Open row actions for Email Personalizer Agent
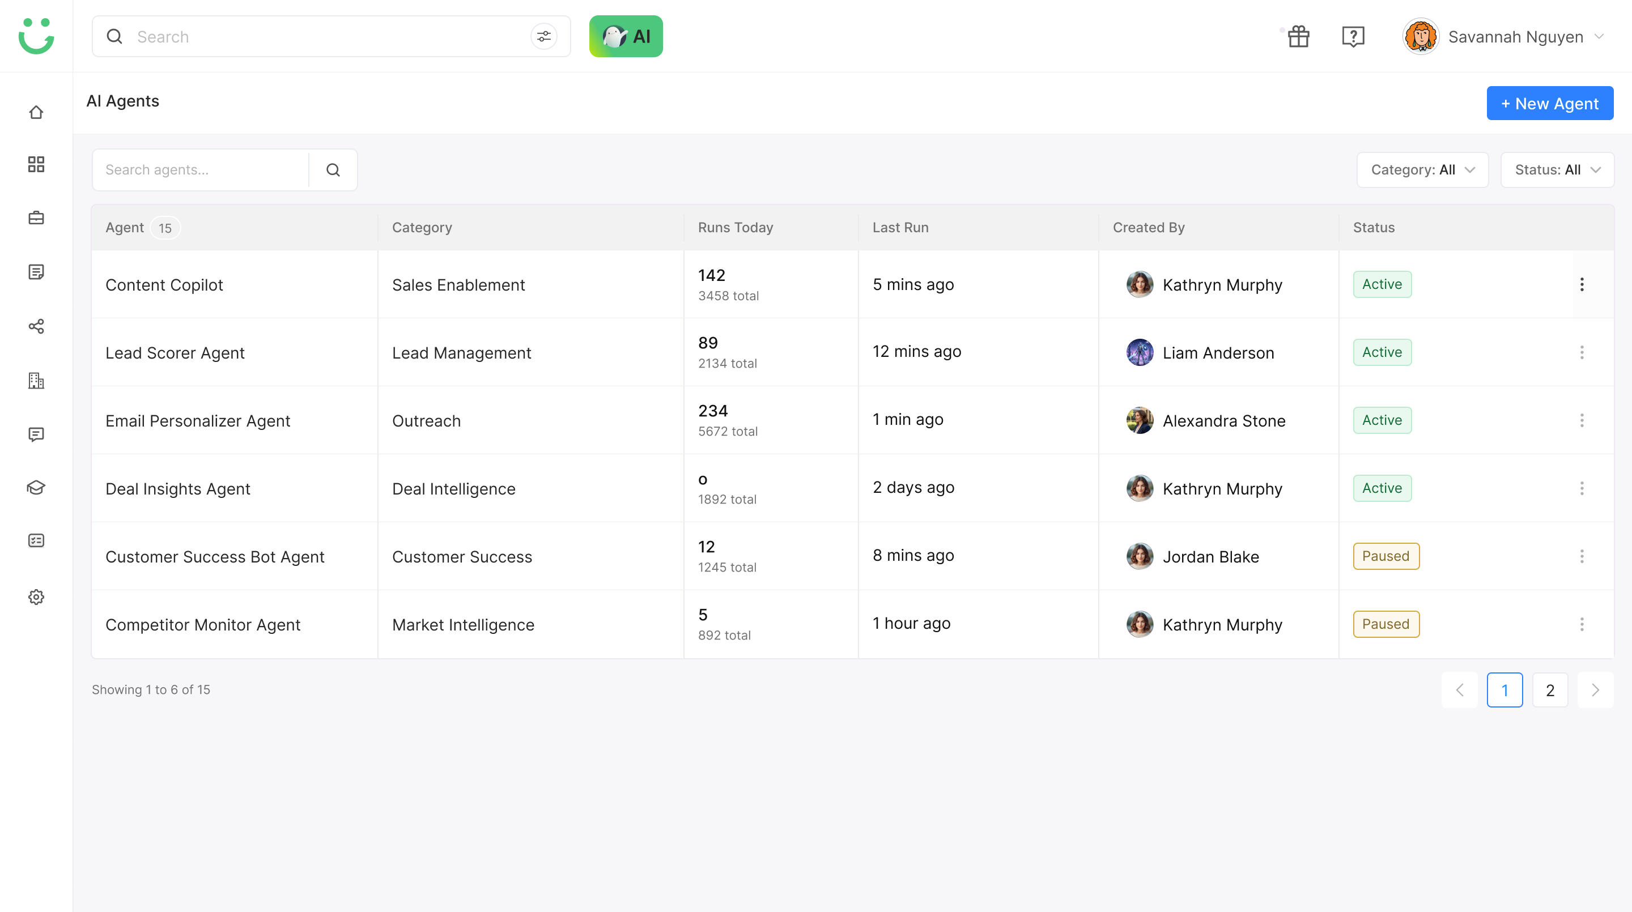This screenshot has width=1632, height=912. click(x=1582, y=420)
